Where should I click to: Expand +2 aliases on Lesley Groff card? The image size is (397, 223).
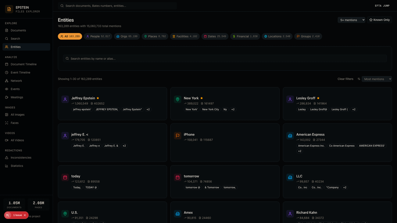click(354, 109)
